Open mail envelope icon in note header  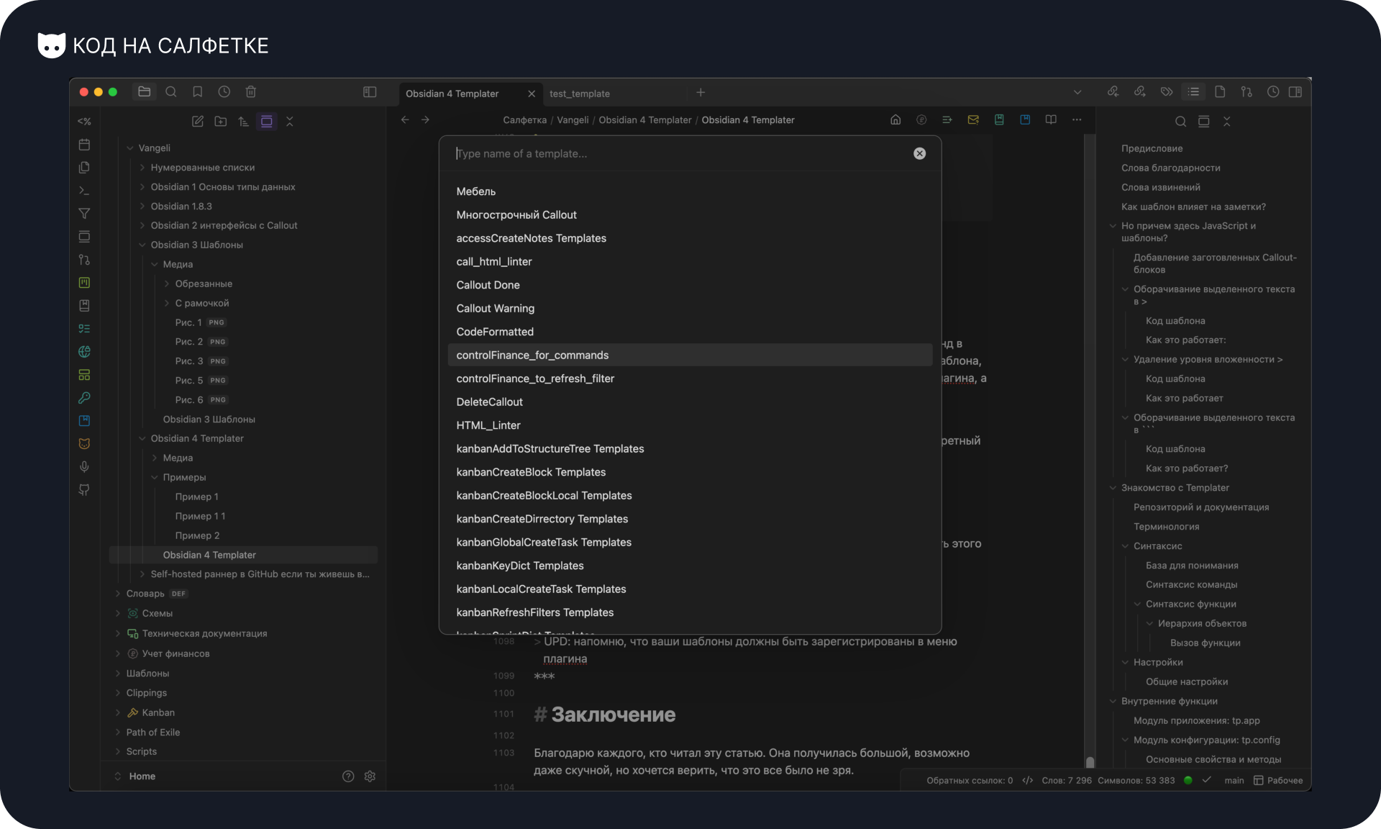pyautogui.click(x=973, y=120)
